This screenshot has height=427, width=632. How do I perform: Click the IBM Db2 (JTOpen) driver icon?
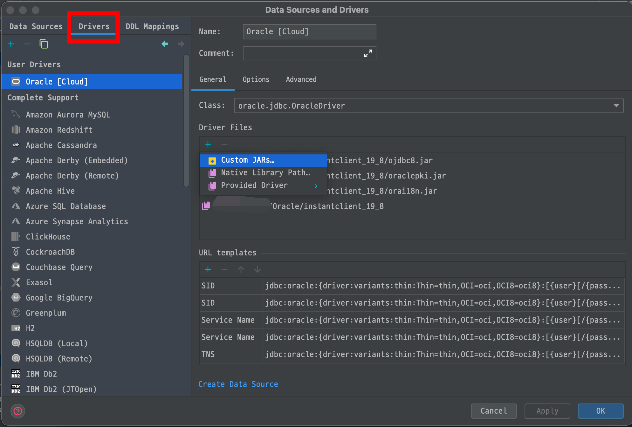16,389
